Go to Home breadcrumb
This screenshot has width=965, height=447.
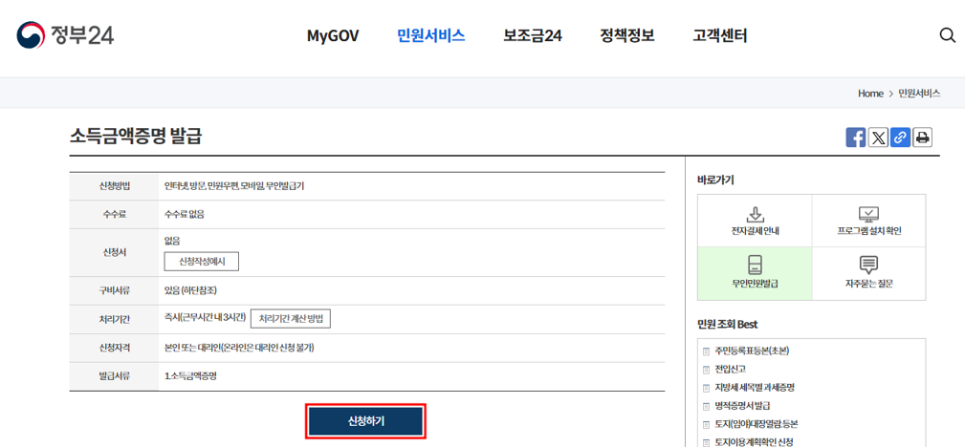click(x=870, y=94)
